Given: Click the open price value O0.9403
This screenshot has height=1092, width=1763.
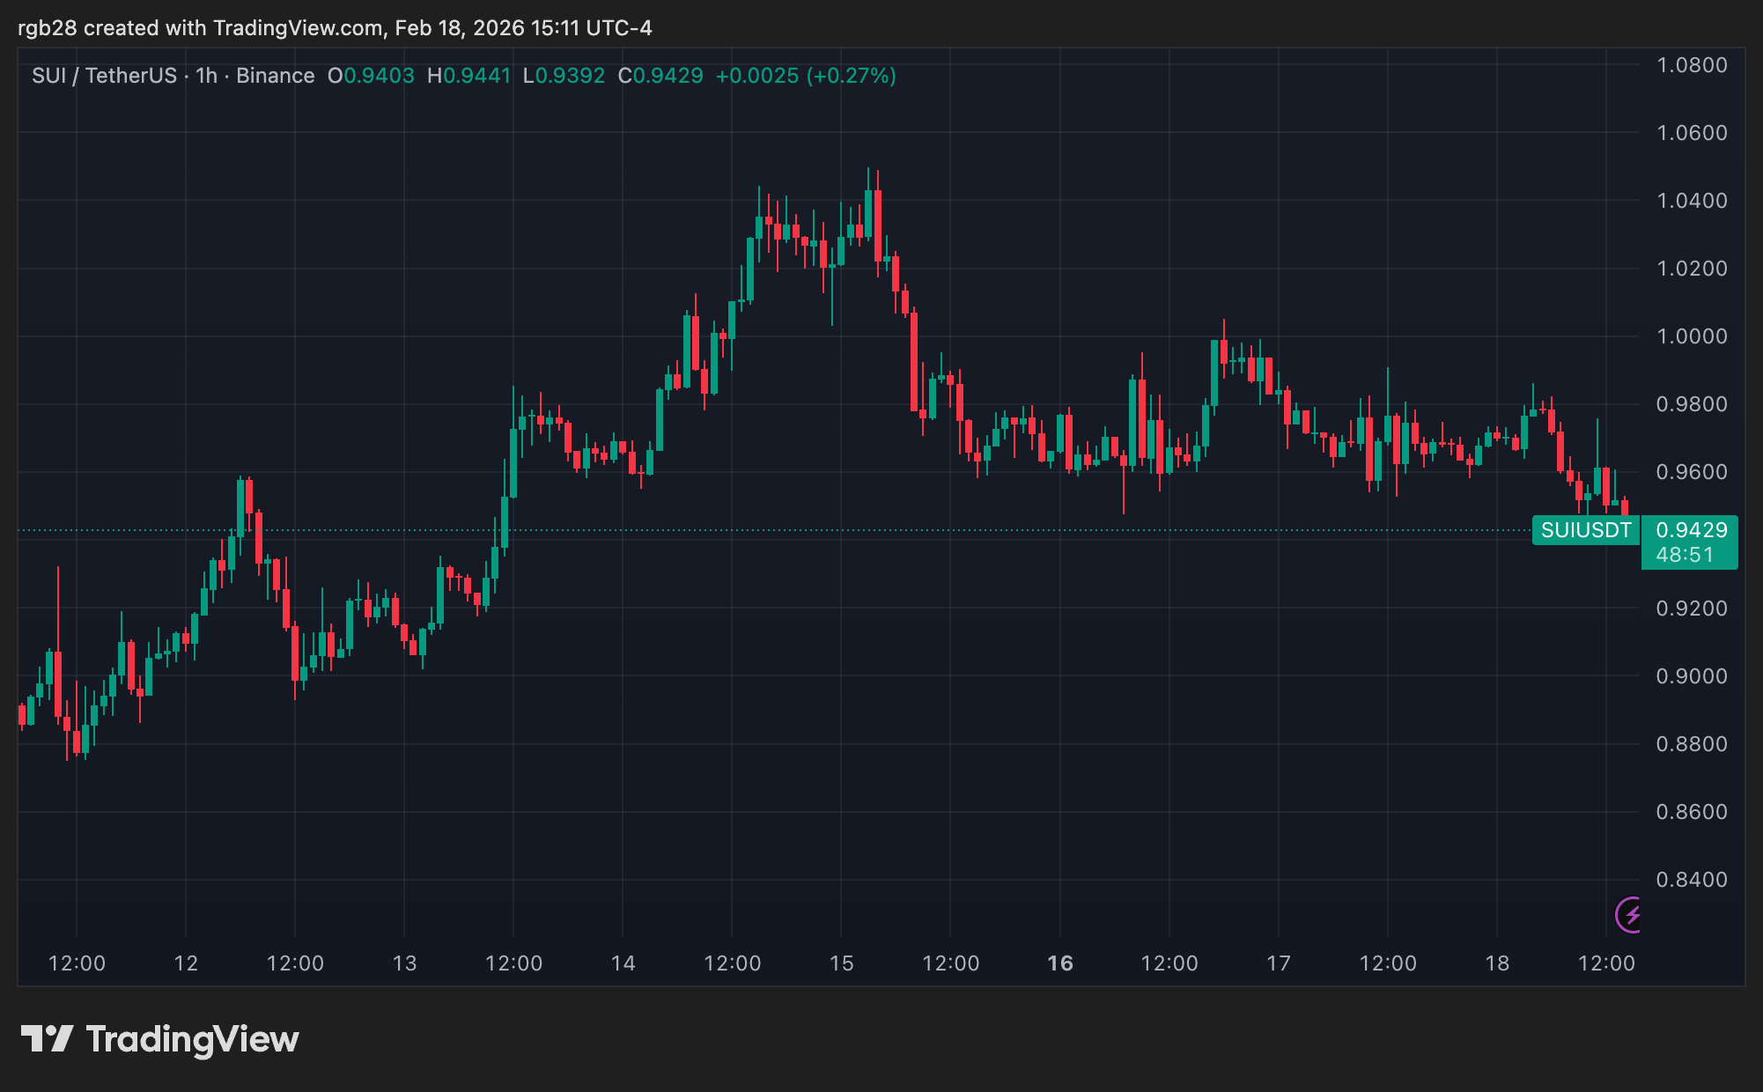Looking at the screenshot, I should [371, 76].
